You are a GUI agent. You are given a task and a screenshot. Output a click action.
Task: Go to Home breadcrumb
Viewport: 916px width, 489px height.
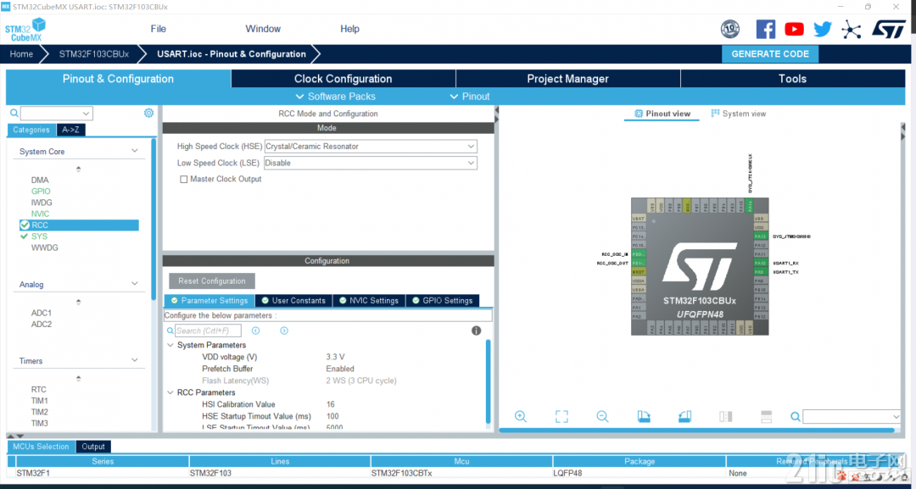pos(21,53)
